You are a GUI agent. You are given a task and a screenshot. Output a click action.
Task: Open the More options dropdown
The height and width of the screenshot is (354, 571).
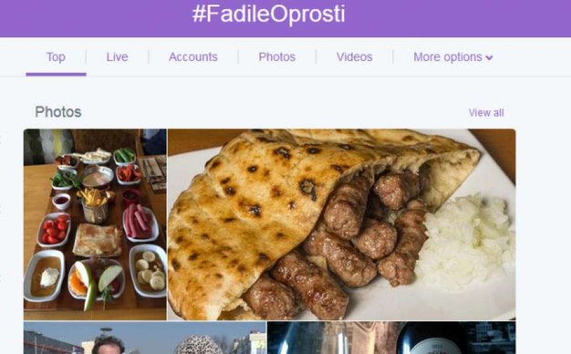point(453,57)
